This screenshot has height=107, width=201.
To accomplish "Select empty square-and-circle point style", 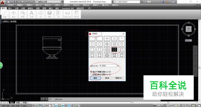I will click(x=100, y=55).
